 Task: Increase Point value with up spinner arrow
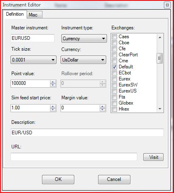[53, 82]
